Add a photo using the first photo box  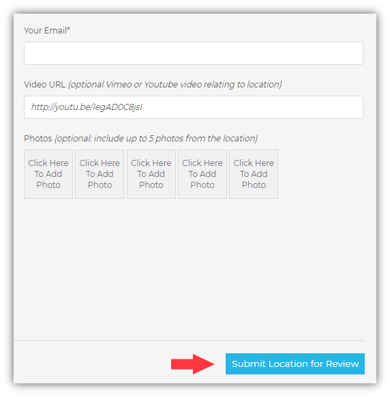48,174
